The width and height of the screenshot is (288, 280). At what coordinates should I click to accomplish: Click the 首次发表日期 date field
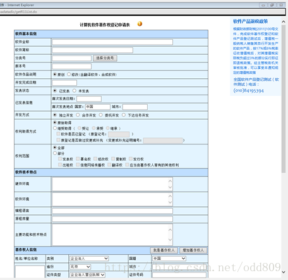tap(89, 99)
